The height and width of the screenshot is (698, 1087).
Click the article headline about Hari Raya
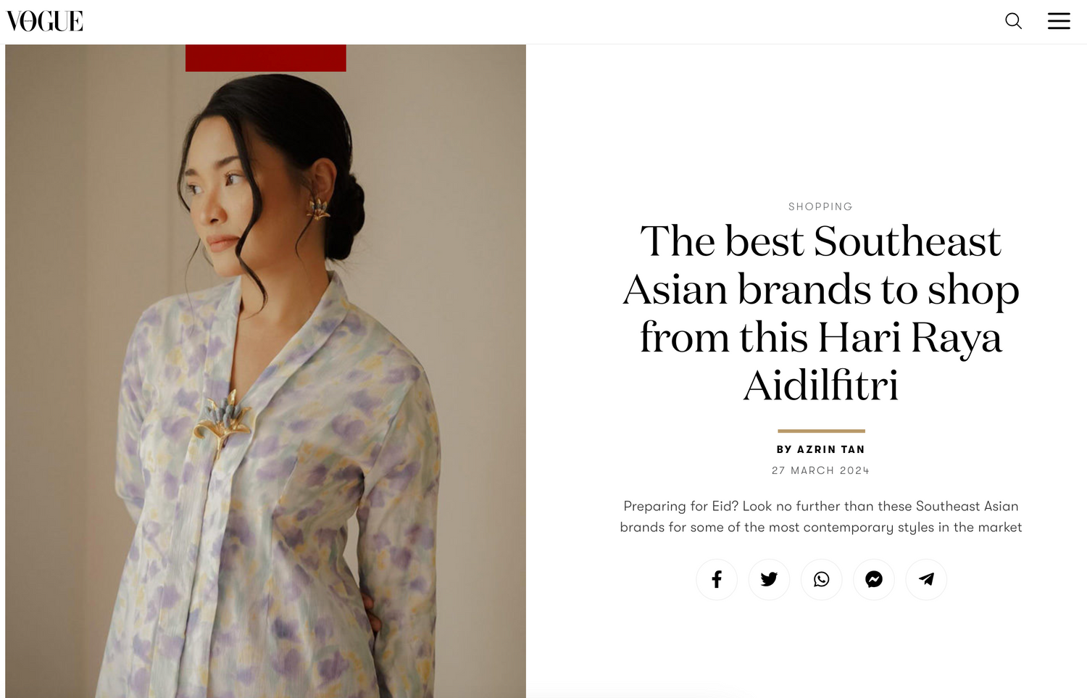(820, 312)
